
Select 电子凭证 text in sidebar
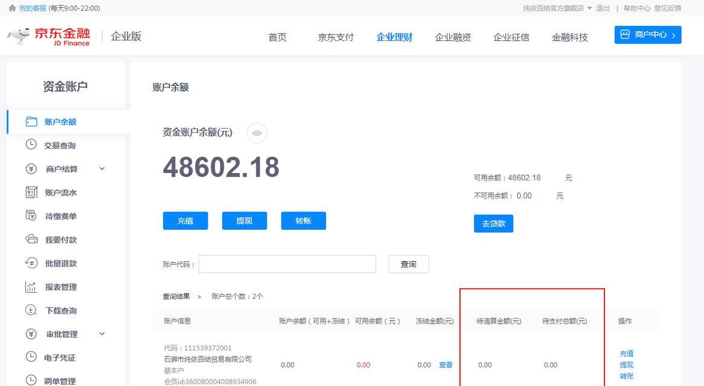(60, 358)
